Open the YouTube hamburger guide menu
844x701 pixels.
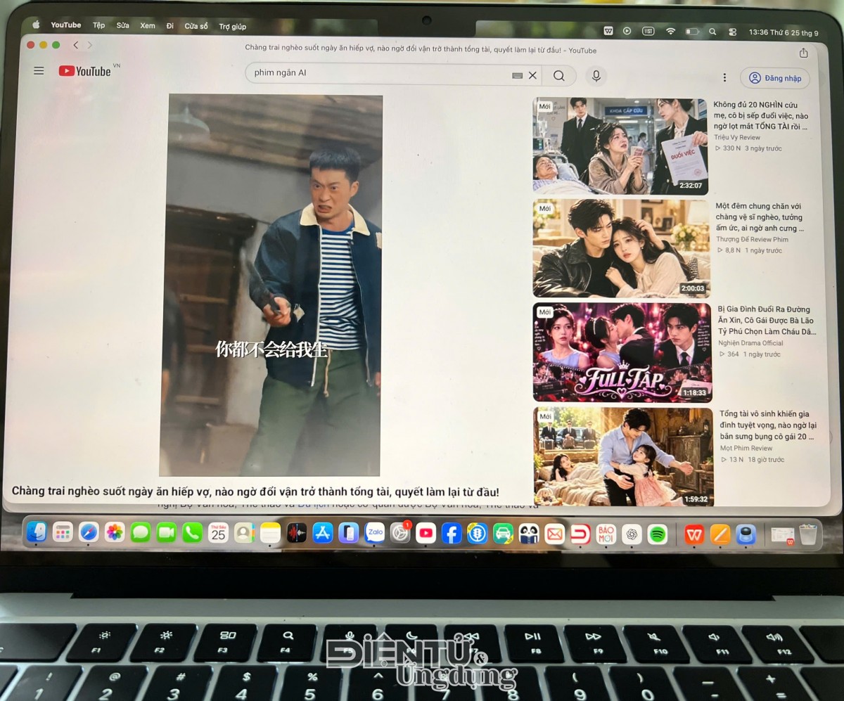39,71
